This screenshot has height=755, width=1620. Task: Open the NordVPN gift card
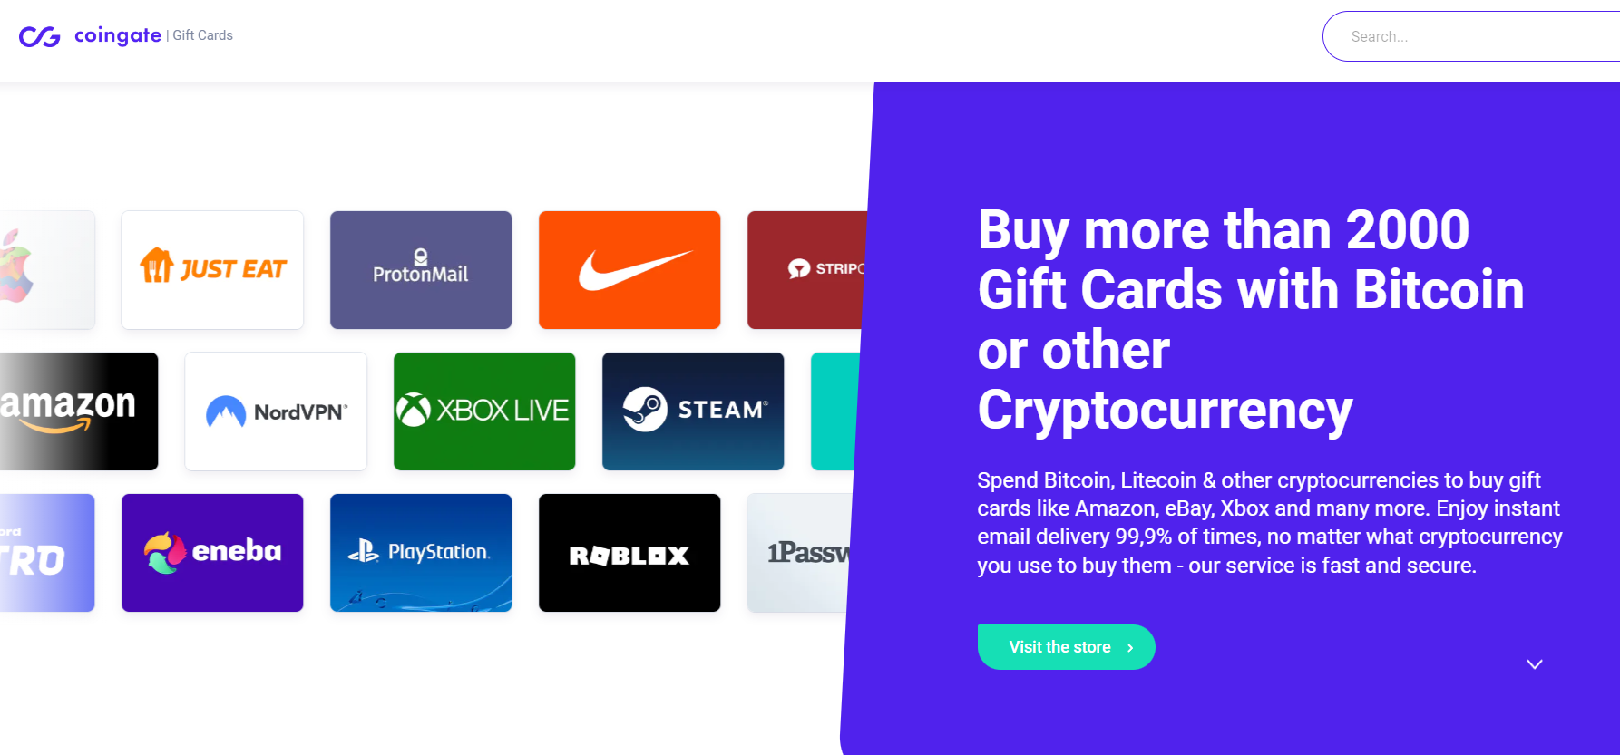coord(276,411)
